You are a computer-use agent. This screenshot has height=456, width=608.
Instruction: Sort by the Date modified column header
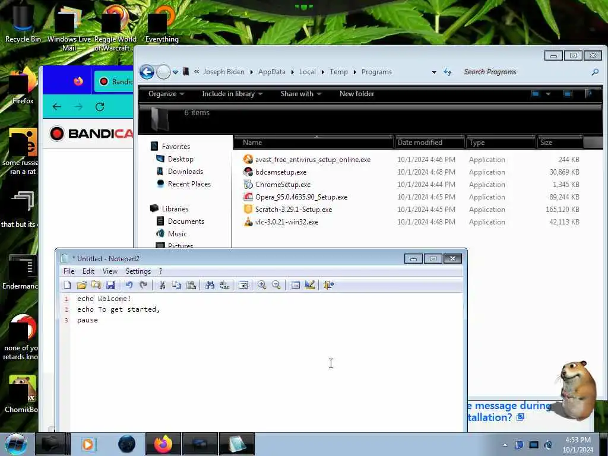tap(429, 142)
